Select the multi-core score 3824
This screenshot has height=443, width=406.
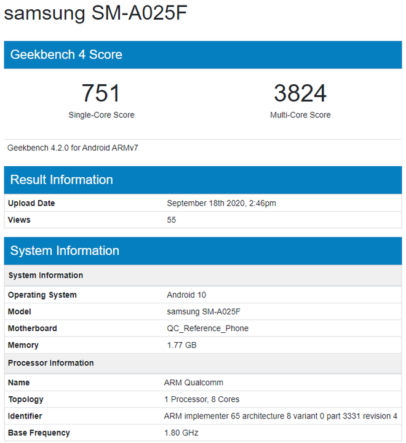[300, 93]
